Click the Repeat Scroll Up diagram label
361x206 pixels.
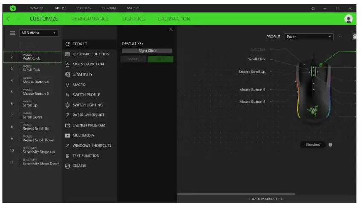[252, 72]
